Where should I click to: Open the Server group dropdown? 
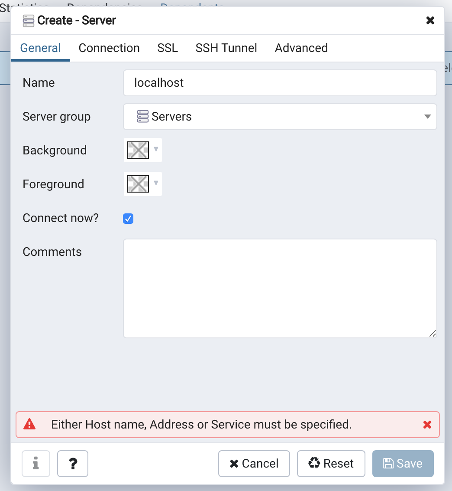(x=427, y=116)
